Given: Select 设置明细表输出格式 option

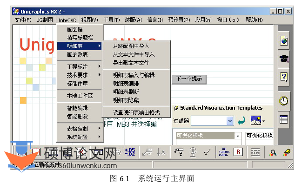Looking at the screenshot, I should click(136, 112).
